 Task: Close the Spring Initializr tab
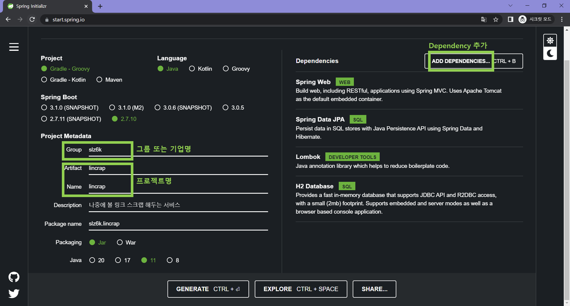coord(86,6)
